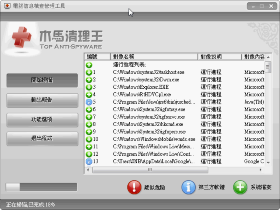Select the igfxsrvc.exe process path
Screen dimensions: 280x210
point(149,117)
